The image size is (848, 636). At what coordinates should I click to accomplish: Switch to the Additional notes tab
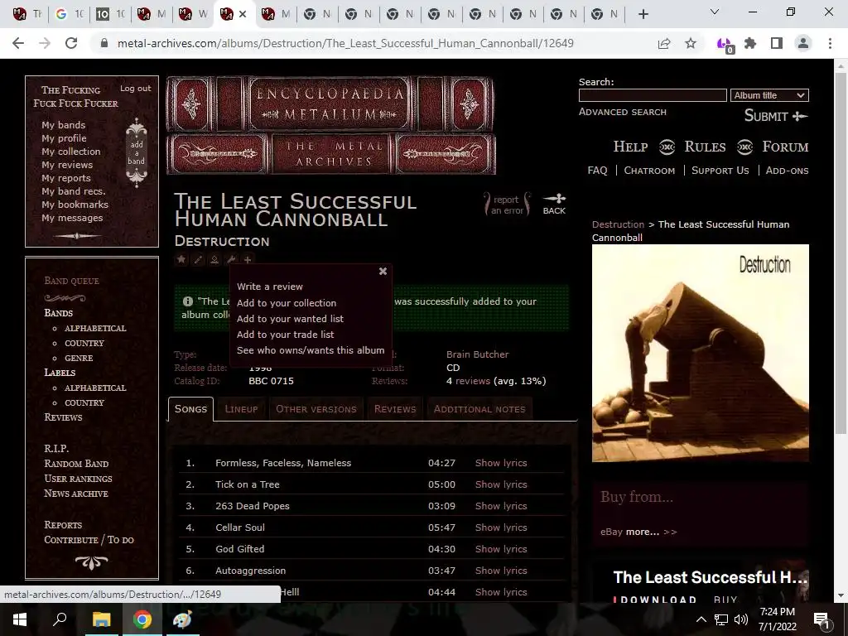coord(479,409)
